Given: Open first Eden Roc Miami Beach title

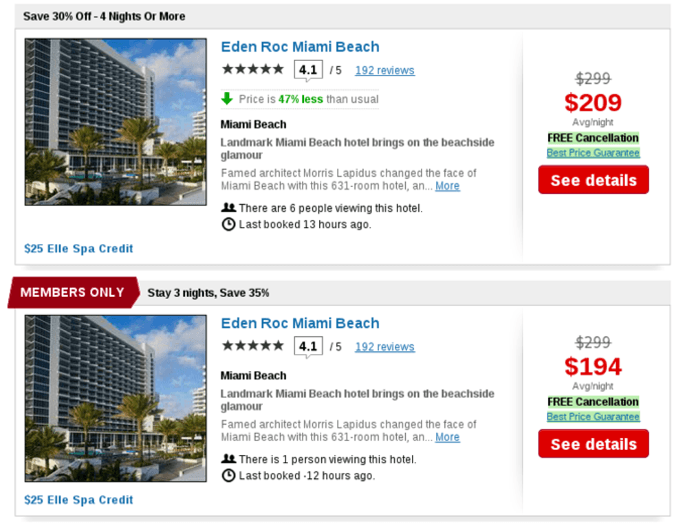Looking at the screenshot, I should click(300, 47).
